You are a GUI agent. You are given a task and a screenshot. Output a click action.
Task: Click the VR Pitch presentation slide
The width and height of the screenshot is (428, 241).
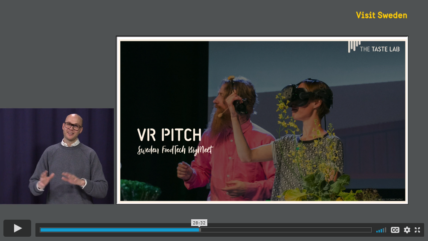click(x=262, y=120)
